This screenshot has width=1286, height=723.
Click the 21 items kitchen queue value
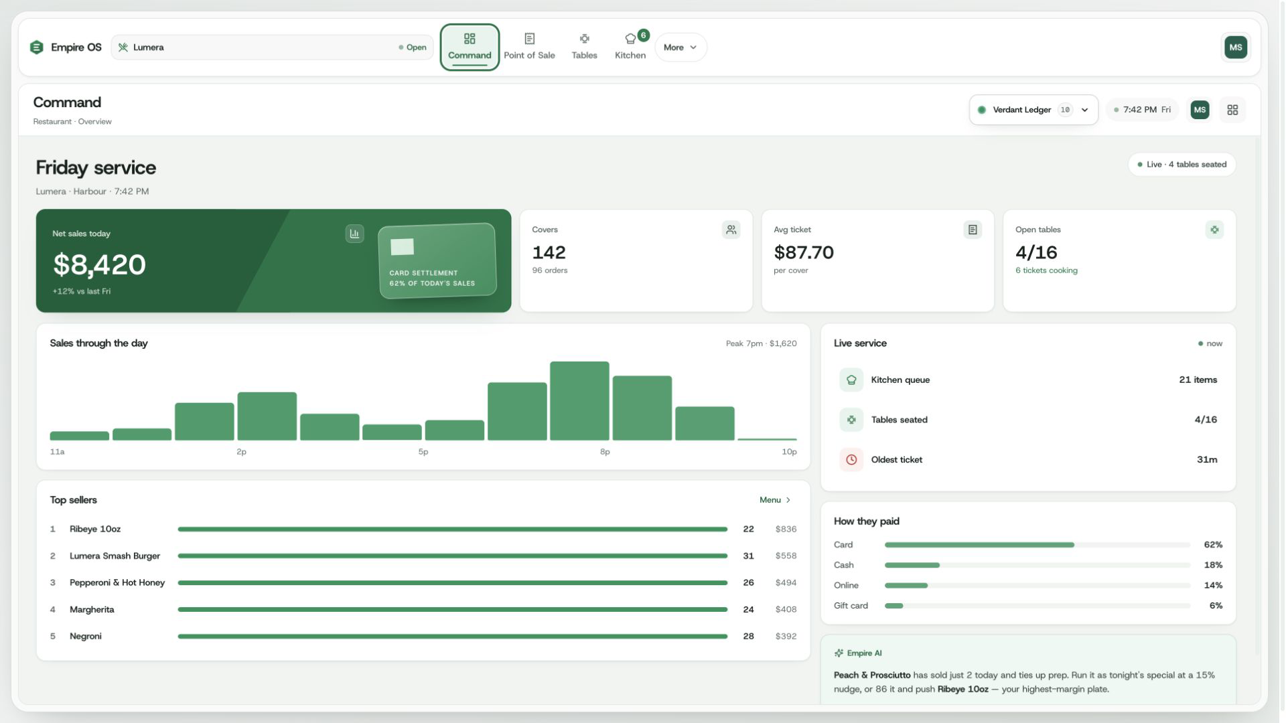(1198, 380)
